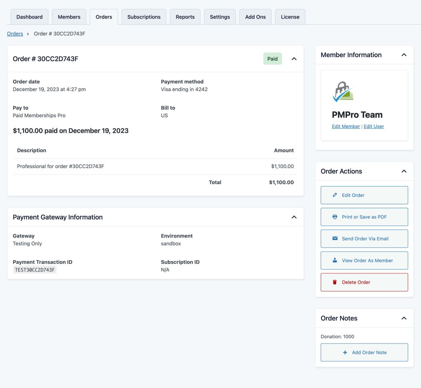
Task: Open the Edit Member link
Action: pos(346,127)
